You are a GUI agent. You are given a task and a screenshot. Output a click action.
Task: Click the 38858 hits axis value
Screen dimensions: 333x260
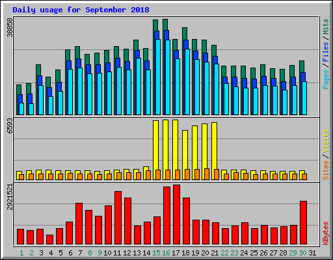(x=10, y=27)
